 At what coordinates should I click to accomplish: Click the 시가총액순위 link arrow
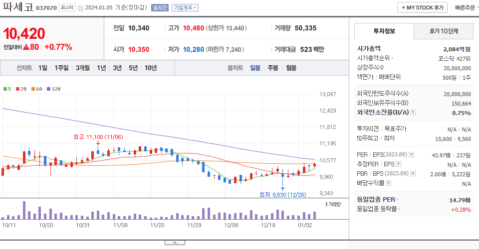pos(392,58)
